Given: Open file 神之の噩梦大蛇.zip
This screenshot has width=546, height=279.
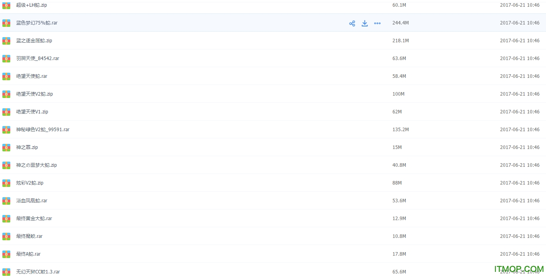Looking at the screenshot, I should pos(36,165).
